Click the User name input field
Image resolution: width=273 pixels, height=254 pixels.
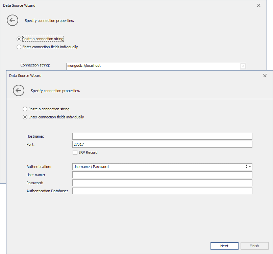point(162,175)
